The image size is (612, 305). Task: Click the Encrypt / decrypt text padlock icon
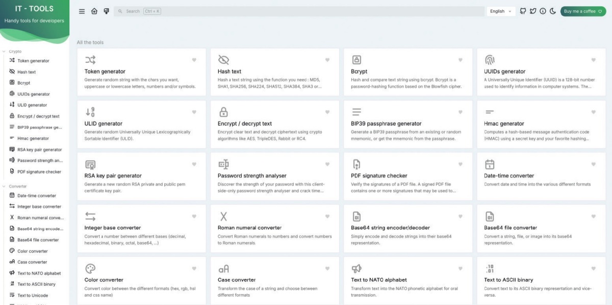point(223,112)
